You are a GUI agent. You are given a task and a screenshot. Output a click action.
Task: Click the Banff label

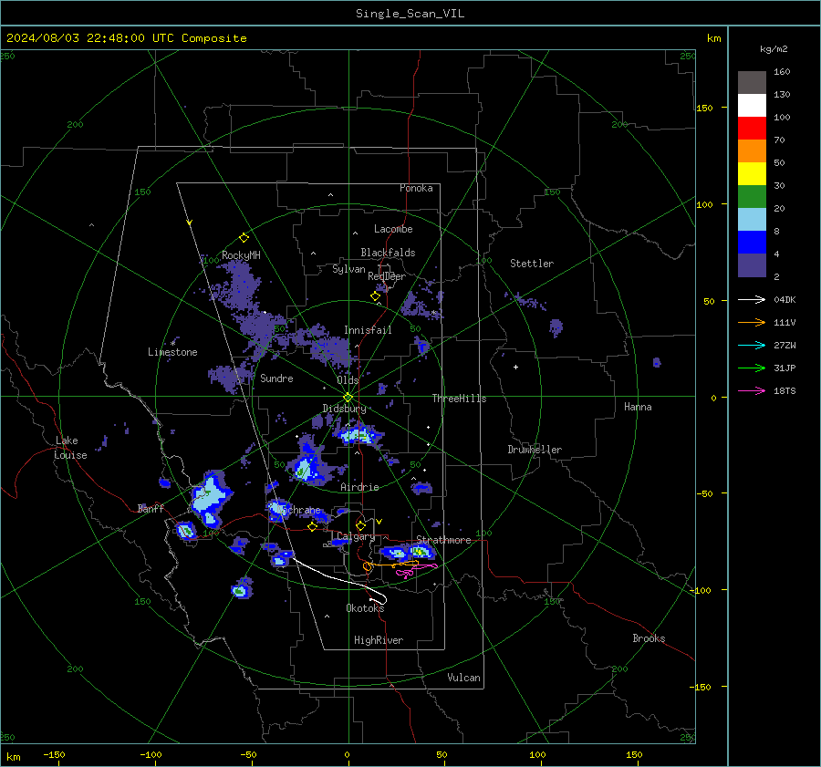151,508
